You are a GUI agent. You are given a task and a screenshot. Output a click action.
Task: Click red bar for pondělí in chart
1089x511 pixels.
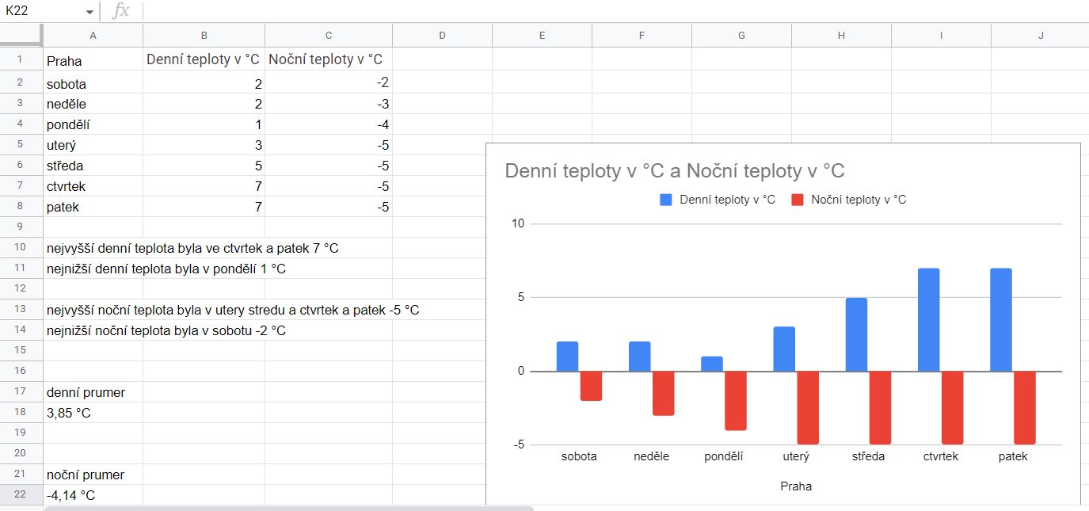[x=736, y=401]
